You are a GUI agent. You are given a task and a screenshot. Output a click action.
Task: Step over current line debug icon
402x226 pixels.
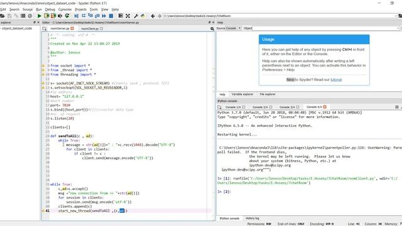coord(84,16)
